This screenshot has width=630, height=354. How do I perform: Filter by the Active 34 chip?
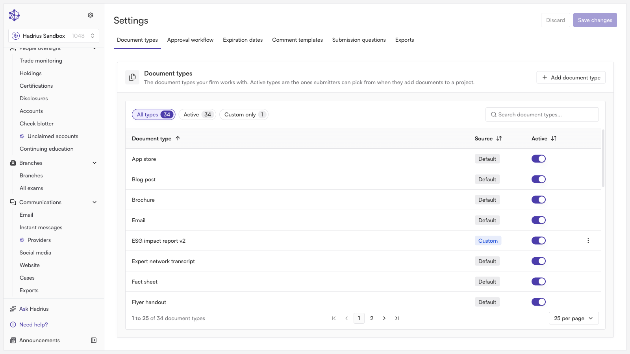point(197,114)
